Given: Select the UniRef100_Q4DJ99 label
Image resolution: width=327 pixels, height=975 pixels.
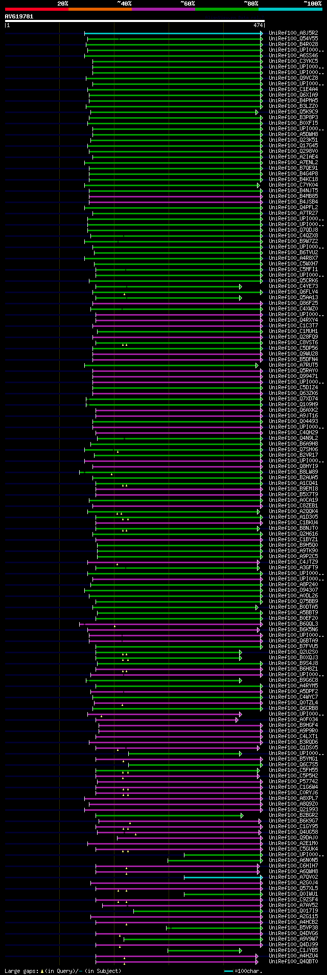Looking at the screenshot, I should (x=294, y=945).
